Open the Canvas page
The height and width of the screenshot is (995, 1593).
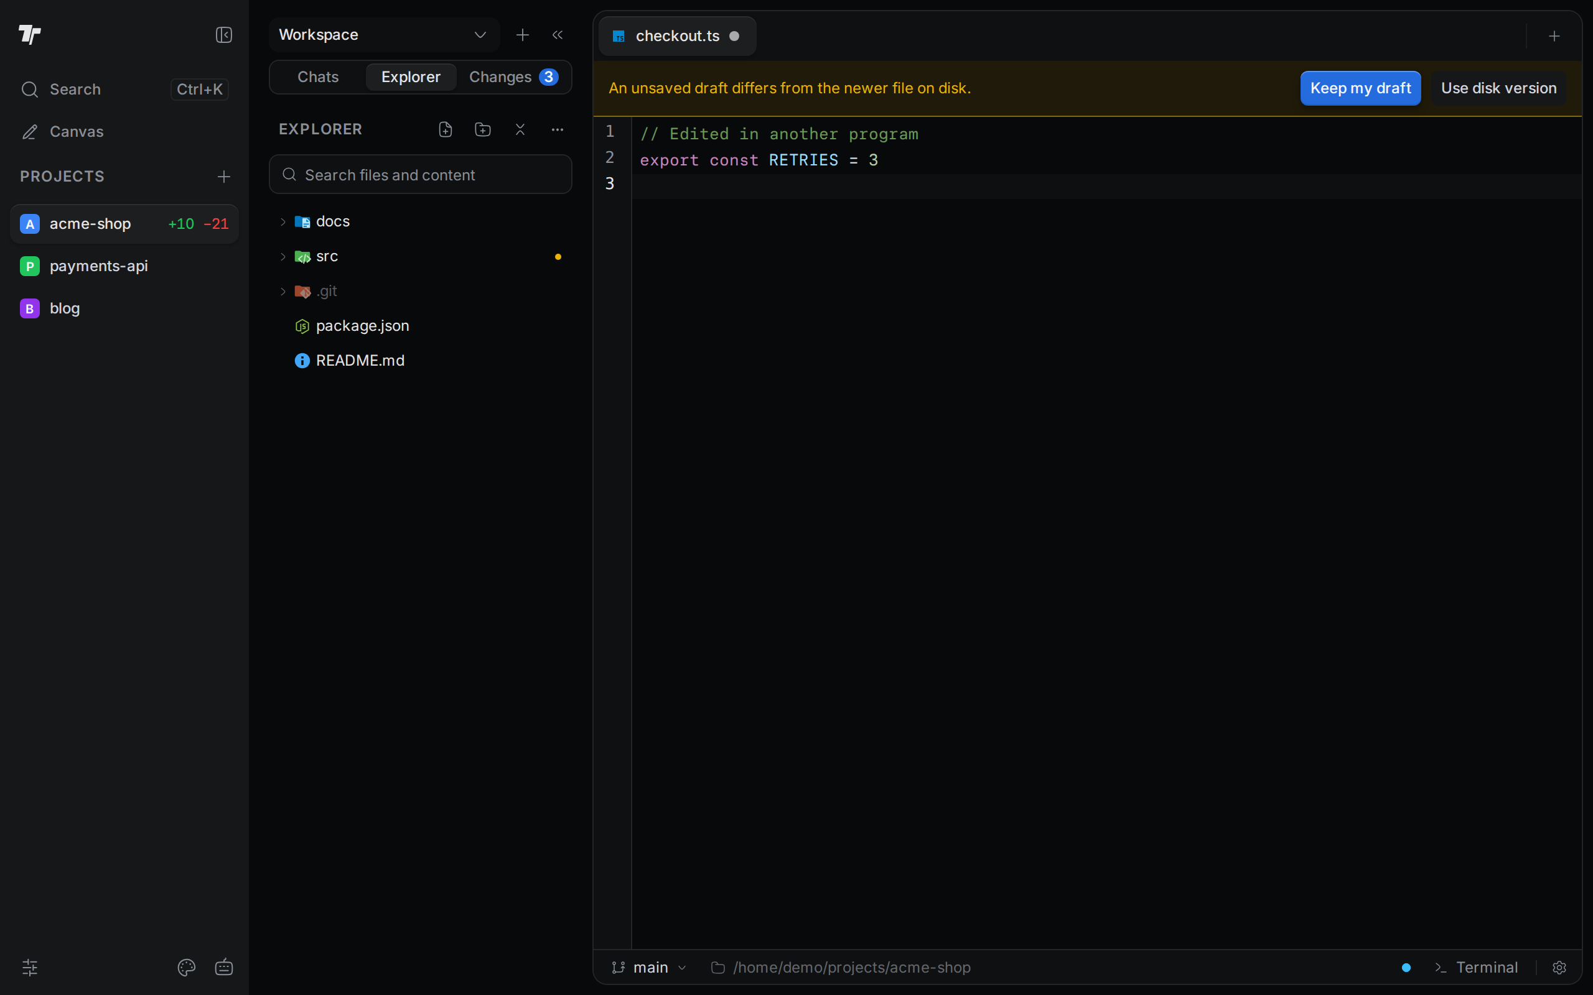124,132
